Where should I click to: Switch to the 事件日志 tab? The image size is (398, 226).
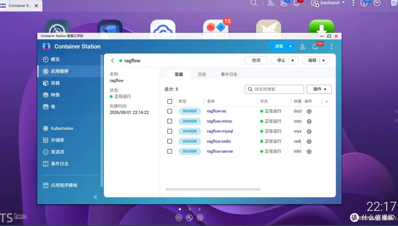tap(229, 74)
